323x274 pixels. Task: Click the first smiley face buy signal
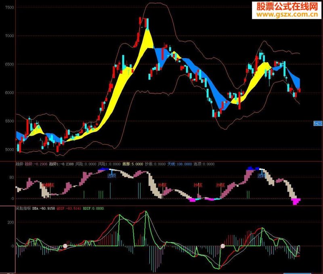click(65, 246)
